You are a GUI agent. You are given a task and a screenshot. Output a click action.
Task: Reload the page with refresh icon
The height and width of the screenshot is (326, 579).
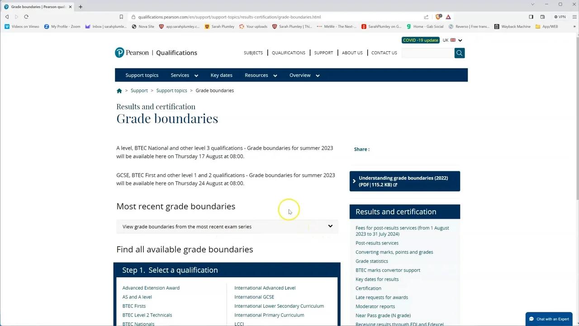26,17
